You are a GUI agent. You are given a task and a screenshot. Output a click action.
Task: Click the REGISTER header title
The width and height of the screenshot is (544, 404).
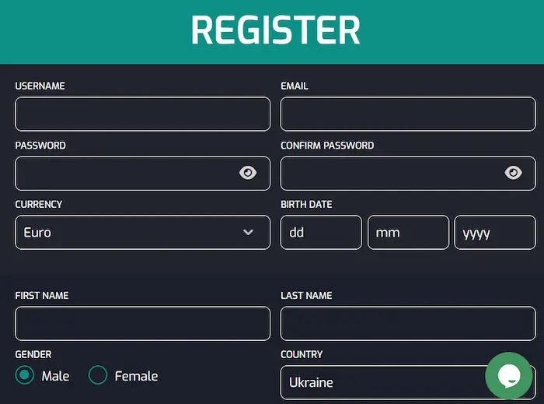[x=276, y=30]
